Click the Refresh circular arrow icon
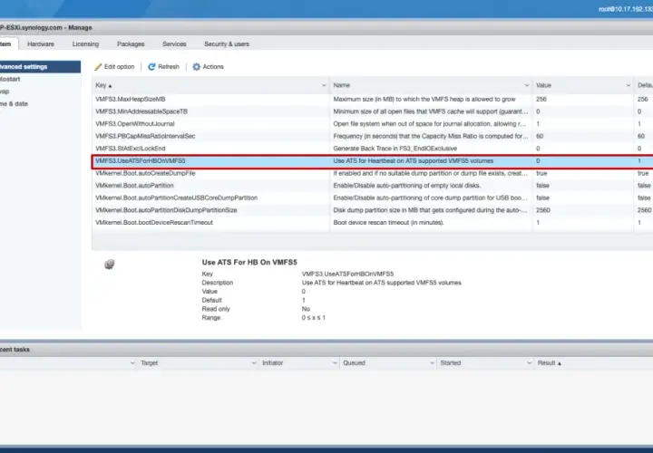Viewport: 653px width, 453px height. point(151,66)
